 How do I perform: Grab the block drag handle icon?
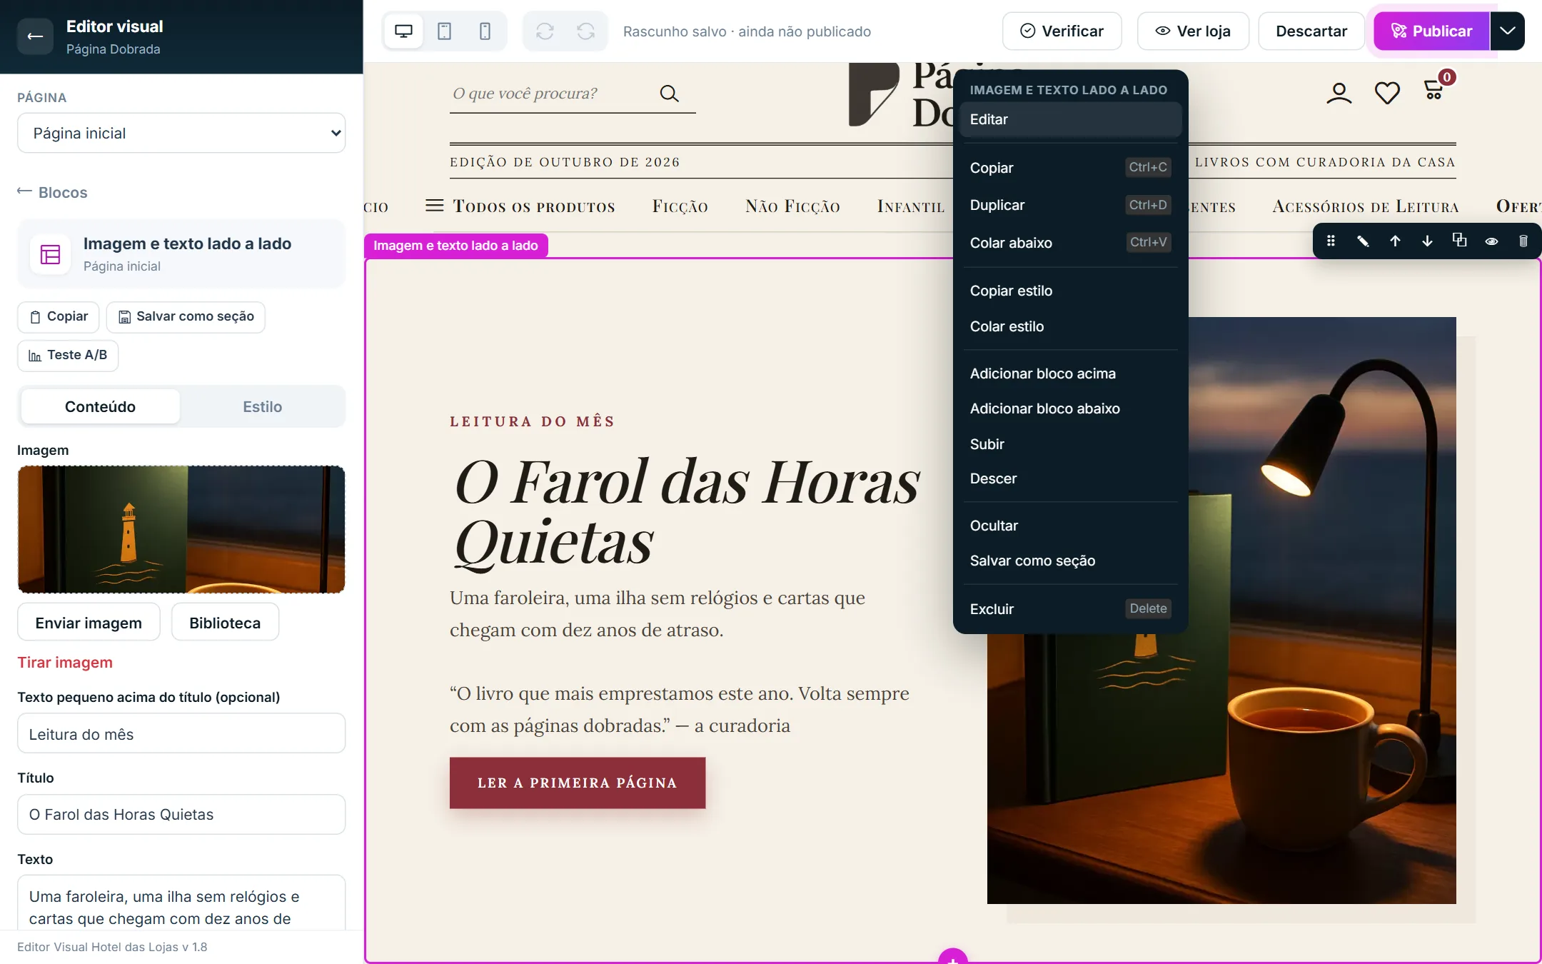(1331, 241)
